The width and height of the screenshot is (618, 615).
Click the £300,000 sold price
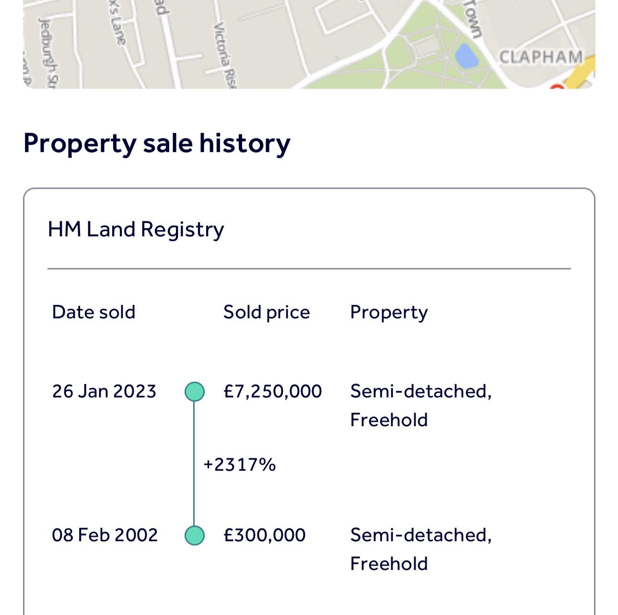click(x=264, y=535)
